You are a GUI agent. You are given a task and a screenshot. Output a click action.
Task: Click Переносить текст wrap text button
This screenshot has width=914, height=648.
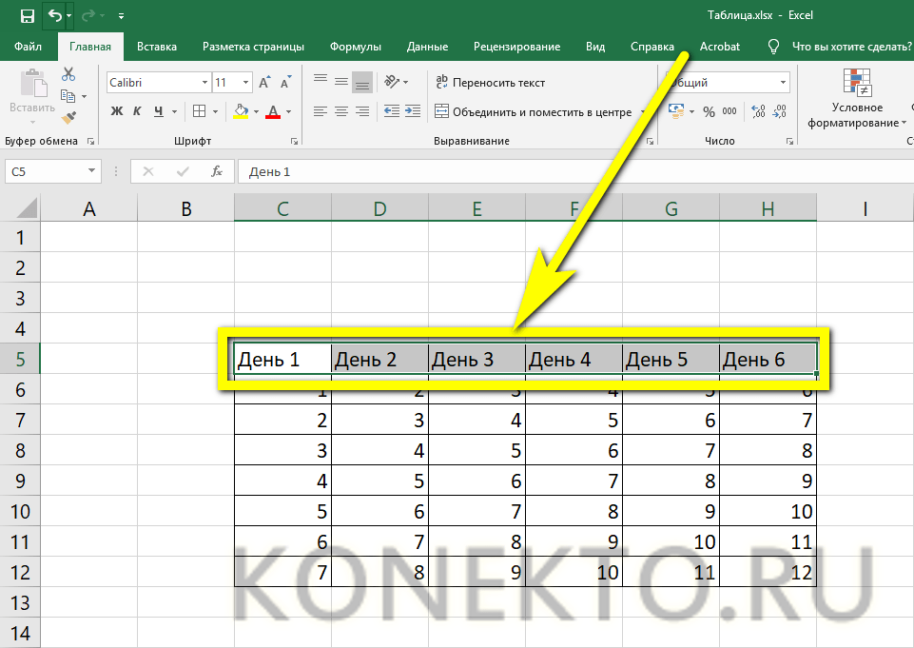coord(490,83)
